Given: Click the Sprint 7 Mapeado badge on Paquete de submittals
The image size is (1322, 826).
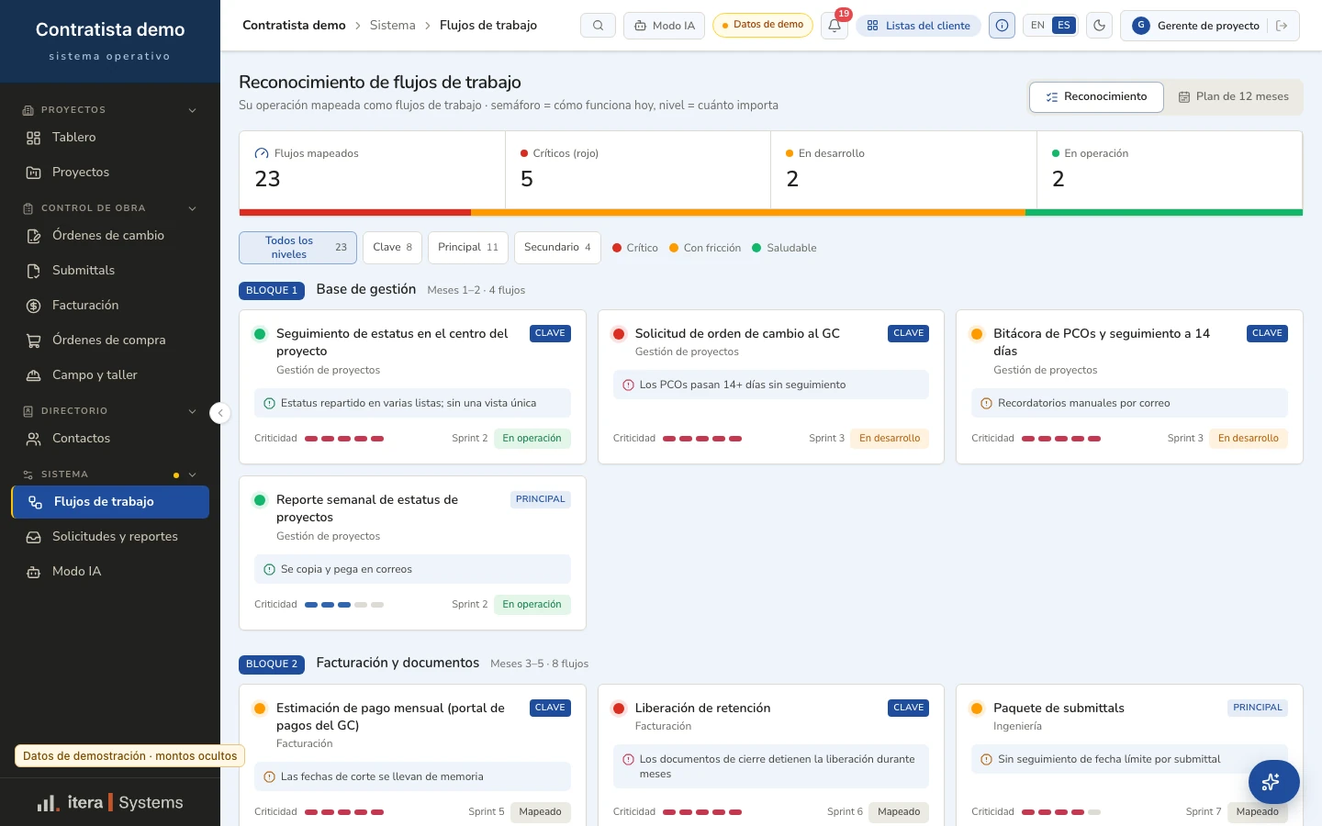Looking at the screenshot, I should coord(1258,812).
